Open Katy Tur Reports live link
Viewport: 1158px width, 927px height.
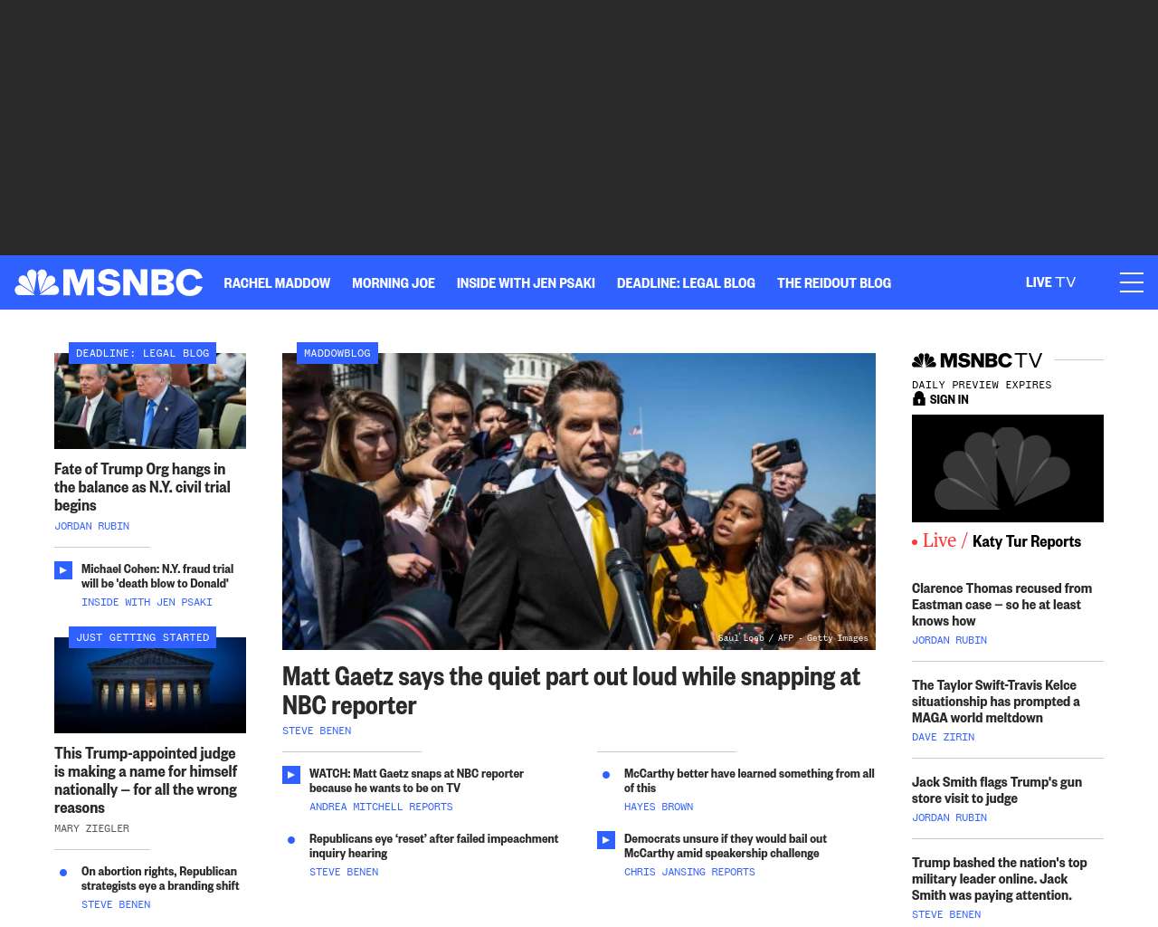pyautogui.click(x=1027, y=541)
